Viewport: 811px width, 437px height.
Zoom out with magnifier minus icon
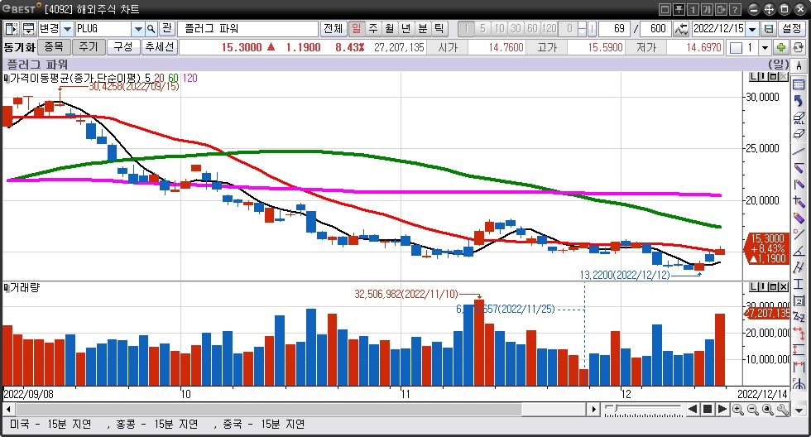[x=753, y=410]
